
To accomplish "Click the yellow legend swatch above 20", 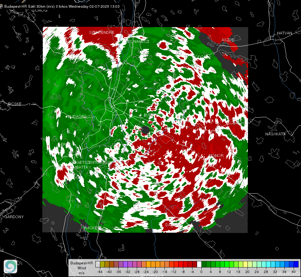I will (245, 264).
